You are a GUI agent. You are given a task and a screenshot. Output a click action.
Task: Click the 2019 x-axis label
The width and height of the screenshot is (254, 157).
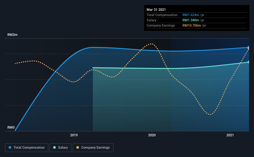[x=74, y=135]
